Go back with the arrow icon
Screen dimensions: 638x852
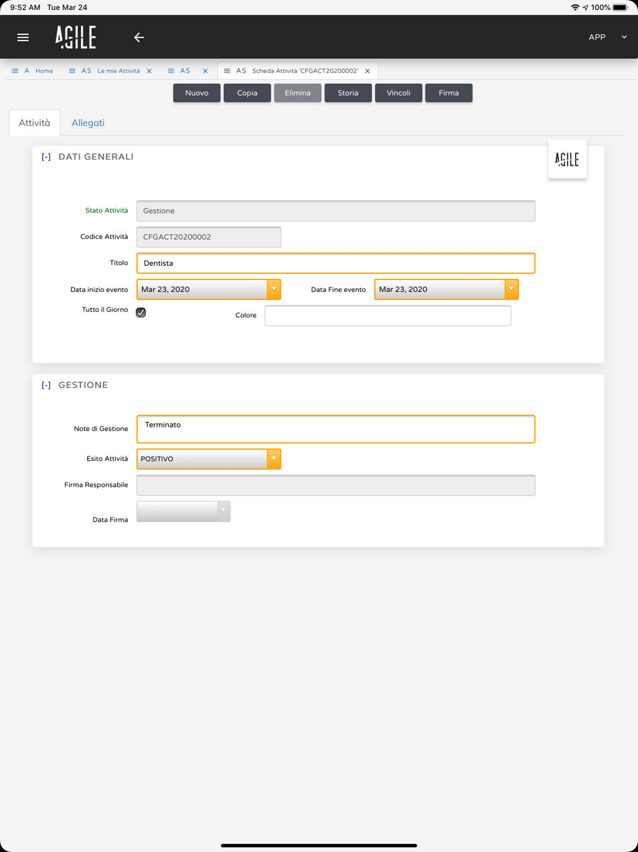point(139,37)
